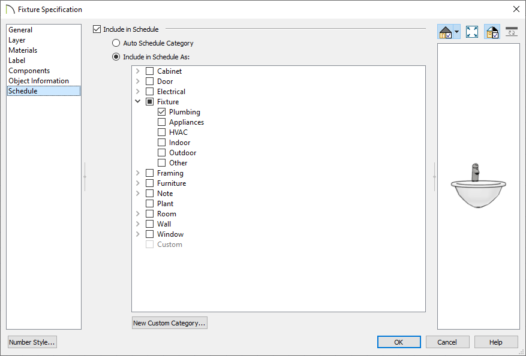Check the Window category checkbox

tap(149, 234)
